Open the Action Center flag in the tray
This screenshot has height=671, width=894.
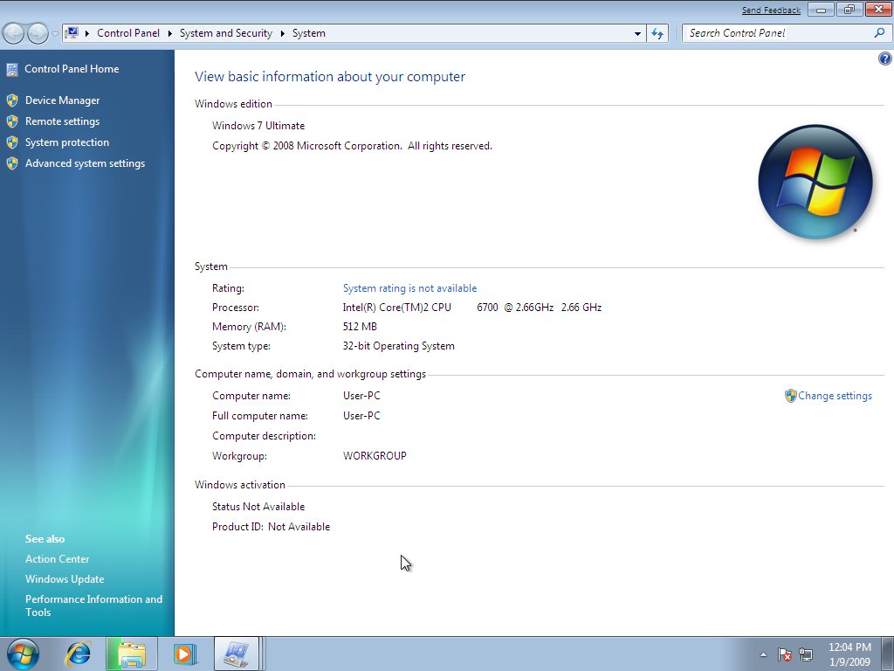click(x=785, y=654)
